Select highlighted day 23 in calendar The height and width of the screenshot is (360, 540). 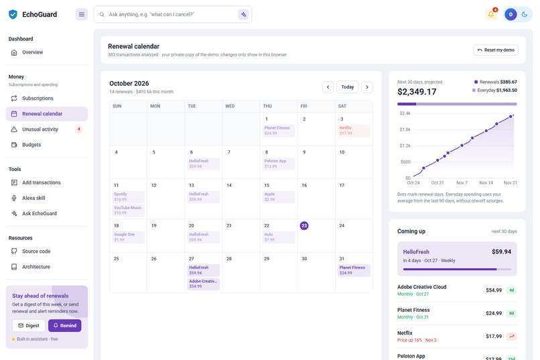click(x=304, y=226)
